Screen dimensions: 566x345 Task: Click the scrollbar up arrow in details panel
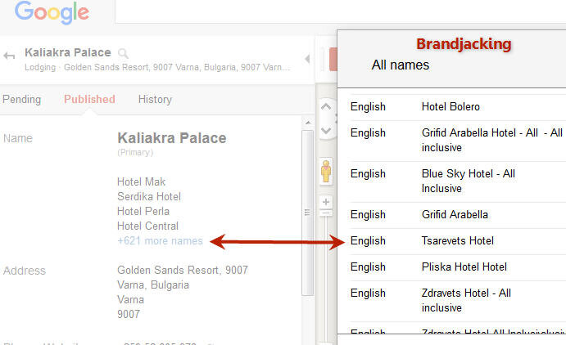[x=307, y=123]
